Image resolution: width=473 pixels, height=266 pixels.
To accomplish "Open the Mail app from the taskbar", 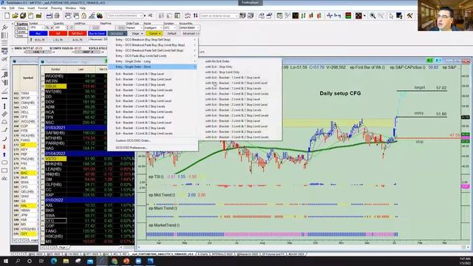I will pyautogui.click(x=90, y=261).
